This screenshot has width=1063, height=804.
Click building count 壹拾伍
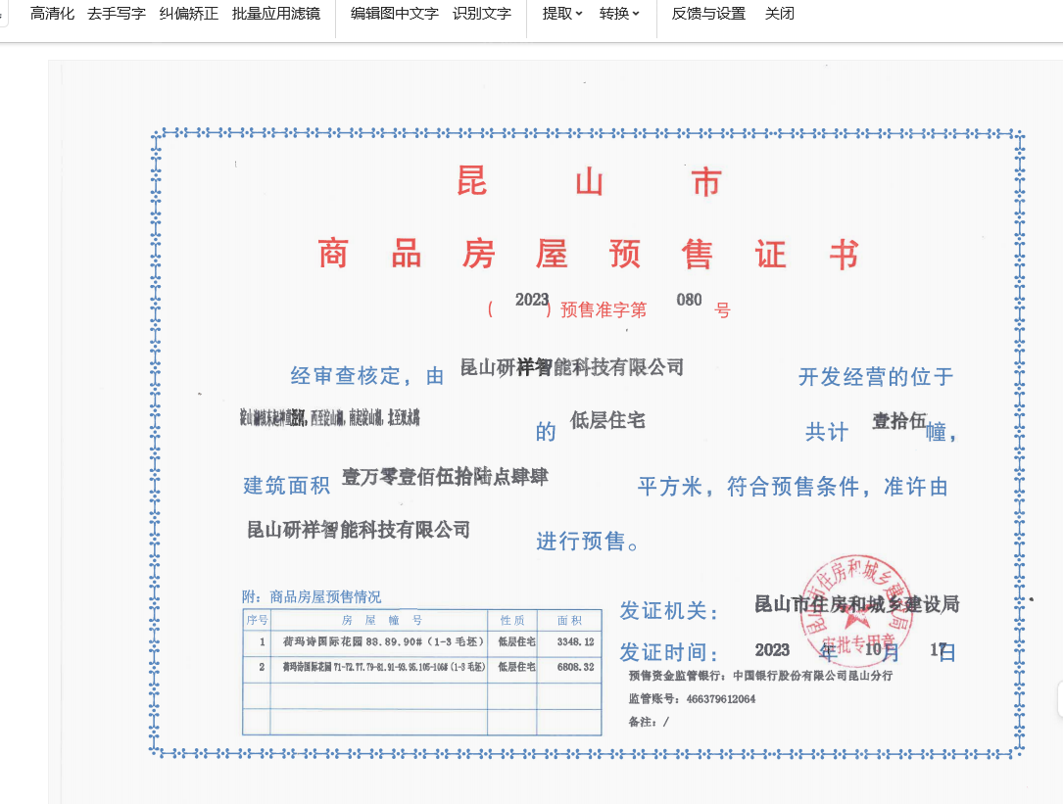[x=899, y=421]
